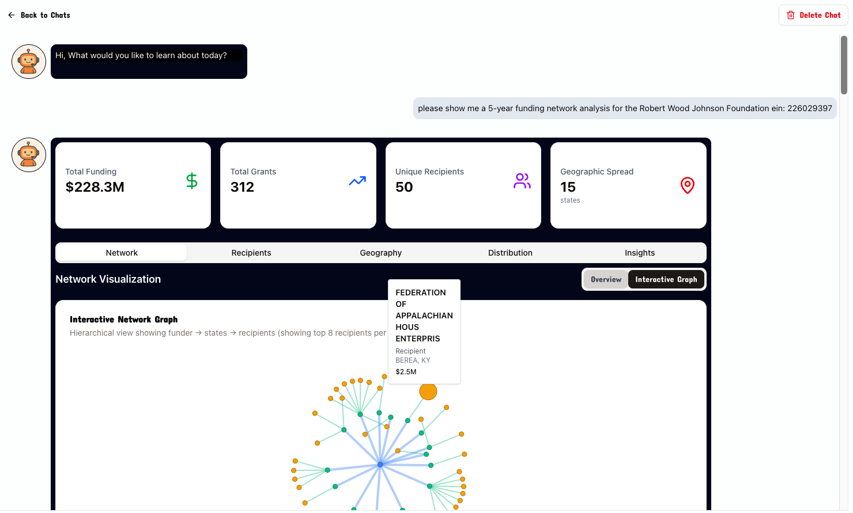Click the Delete Chat button
Screen dimensions: 853x513
(x=813, y=15)
